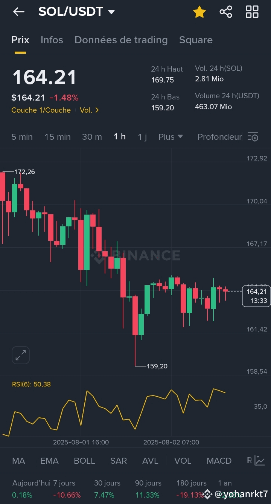The image size is (271, 504).
Task: Open chart settings icon beside Profondeur
Action: [x=253, y=137]
